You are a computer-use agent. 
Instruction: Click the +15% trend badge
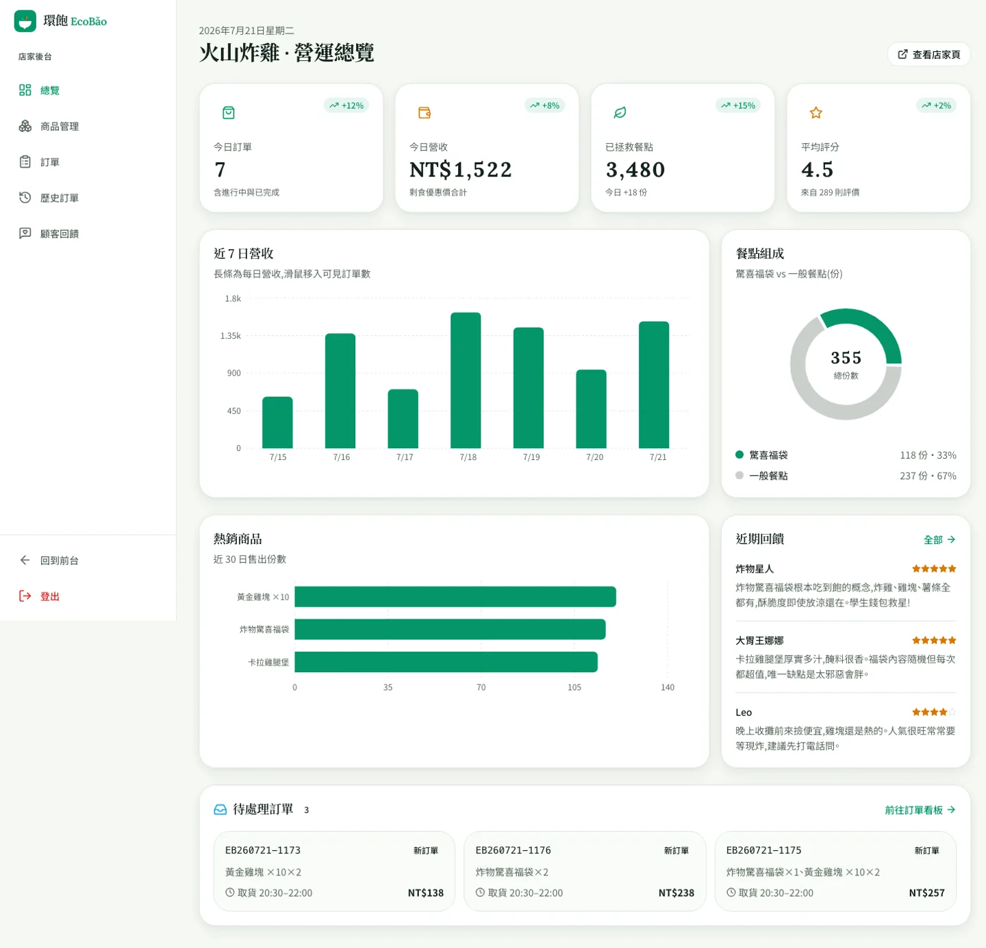pyautogui.click(x=738, y=105)
